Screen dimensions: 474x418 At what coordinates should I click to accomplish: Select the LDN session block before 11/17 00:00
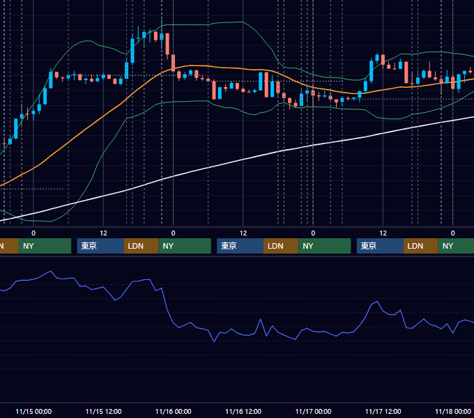pyautogui.click(x=281, y=246)
